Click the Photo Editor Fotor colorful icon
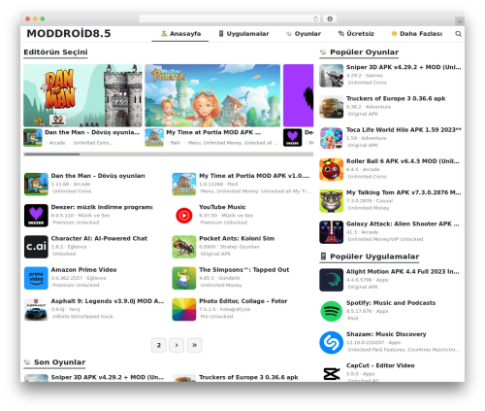485x411 pixels. tap(184, 310)
